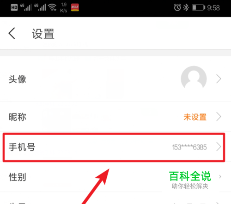Tap the alarm clock status icon
Viewport: 231px width, 204px height.
click(x=177, y=7)
